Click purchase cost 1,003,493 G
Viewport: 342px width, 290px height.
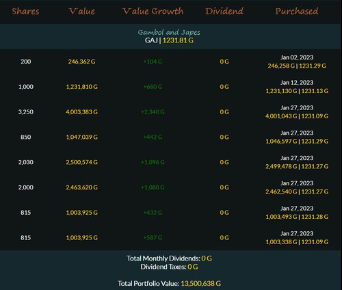point(281,217)
